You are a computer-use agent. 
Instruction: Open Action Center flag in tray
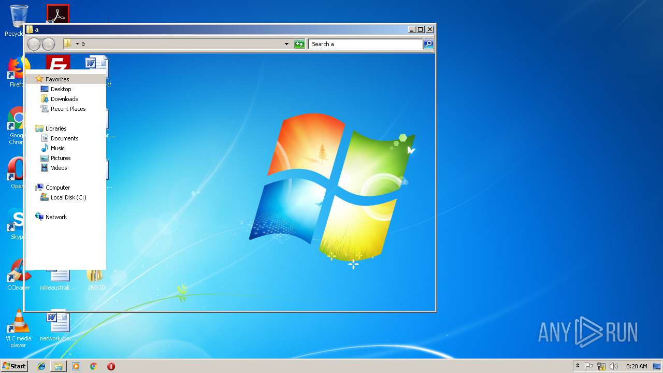[589, 366]
